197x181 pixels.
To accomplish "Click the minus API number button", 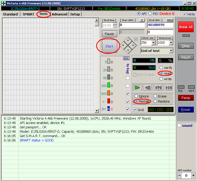I will [179, 175].
